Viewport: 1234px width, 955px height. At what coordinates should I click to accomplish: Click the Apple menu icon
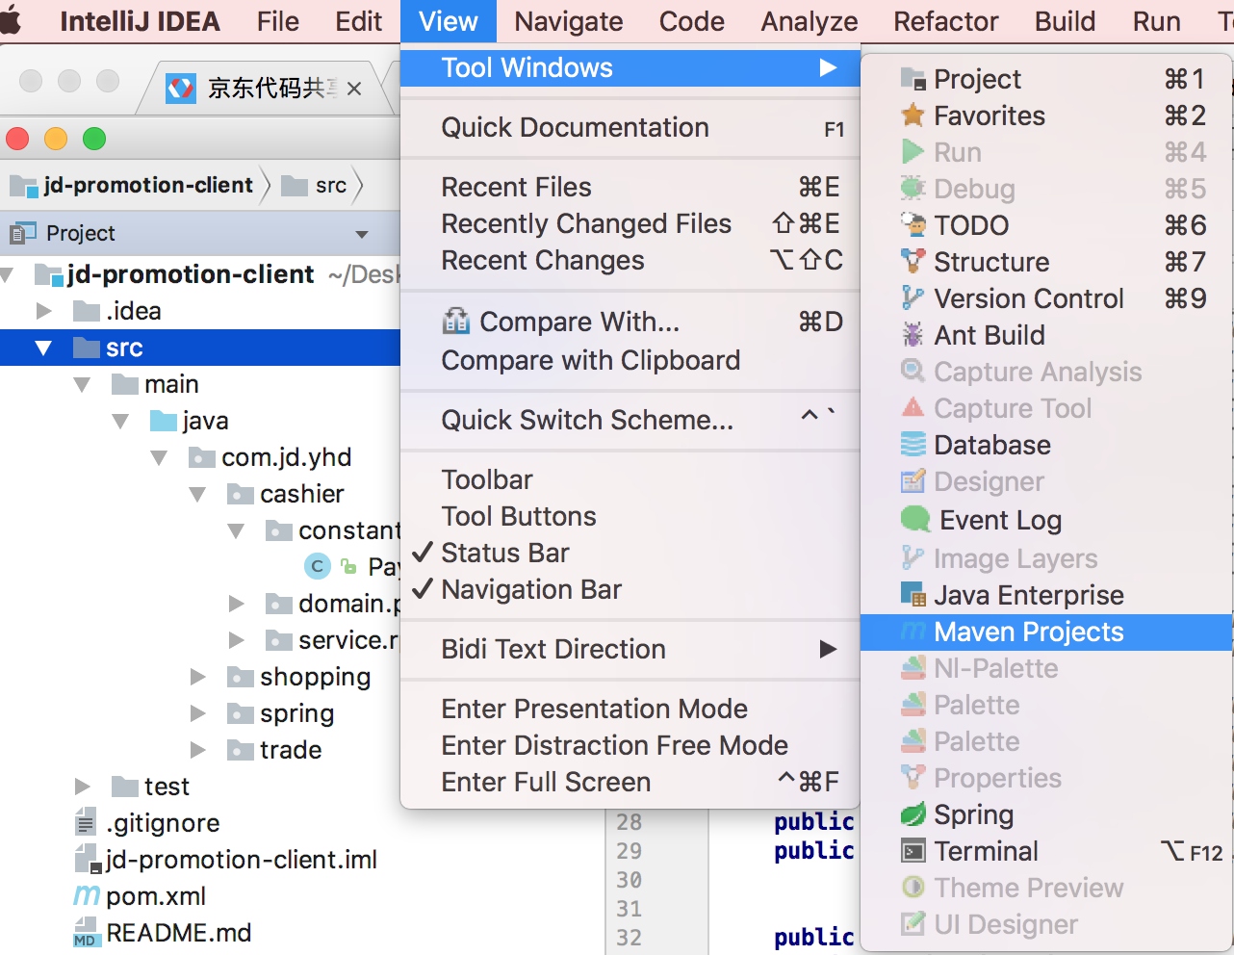click(x=11, y=20)
